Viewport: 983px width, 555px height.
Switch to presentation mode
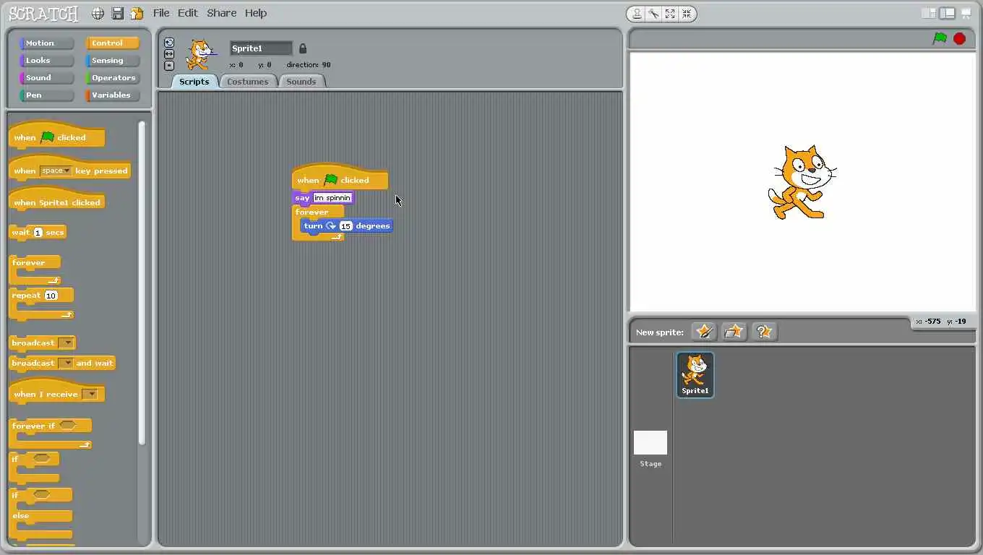click(x=966, y=13)
